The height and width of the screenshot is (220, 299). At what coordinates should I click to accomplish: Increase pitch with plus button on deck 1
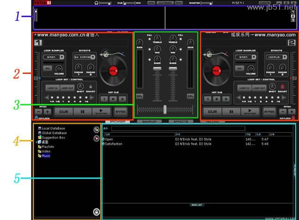point(47,112)
